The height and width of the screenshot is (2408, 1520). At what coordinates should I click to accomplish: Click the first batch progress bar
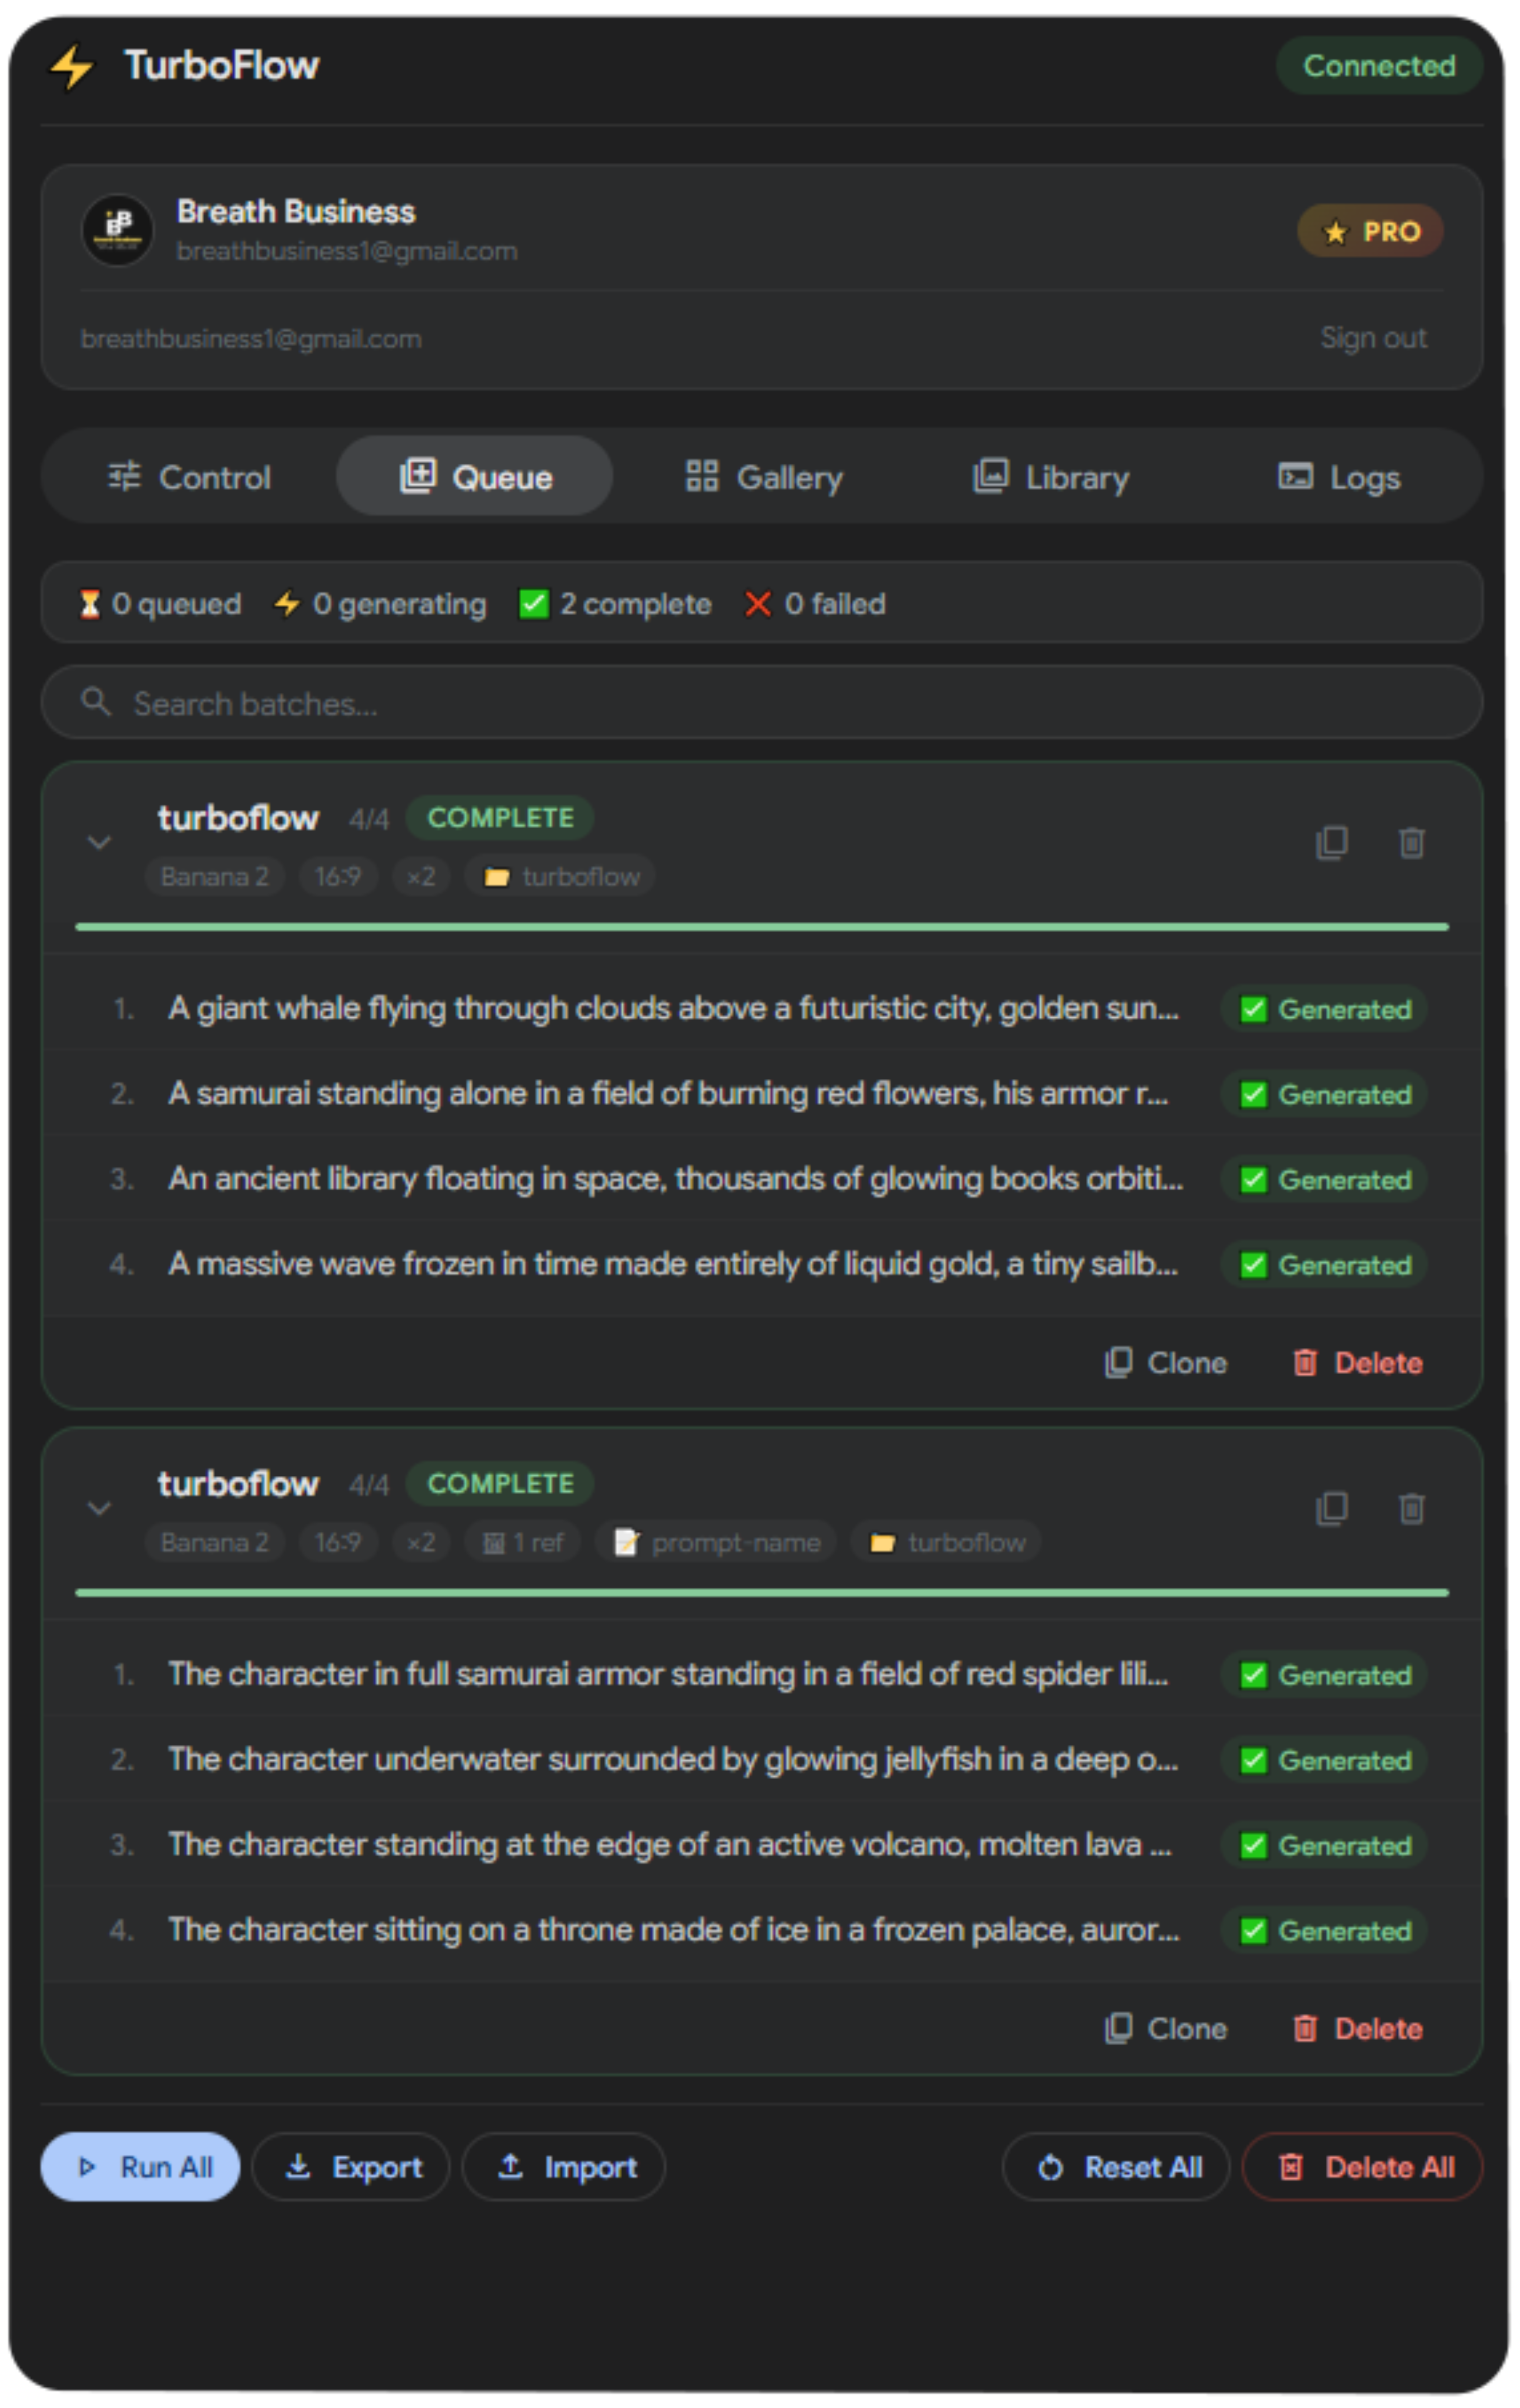(x=762, y=927)
